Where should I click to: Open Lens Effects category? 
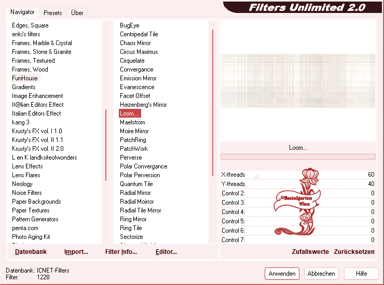point(28,166)
